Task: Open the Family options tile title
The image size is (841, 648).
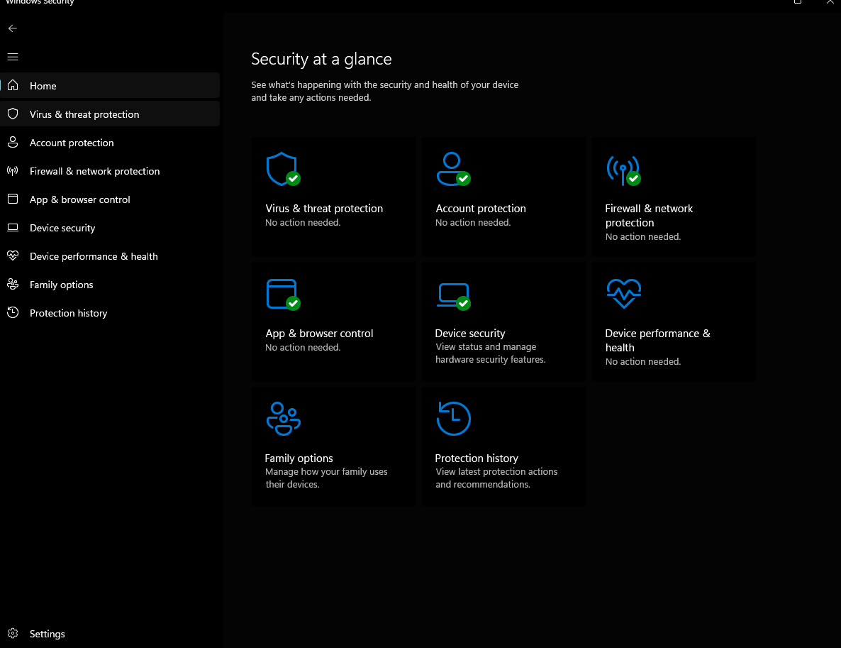Action: click(299, 458)
